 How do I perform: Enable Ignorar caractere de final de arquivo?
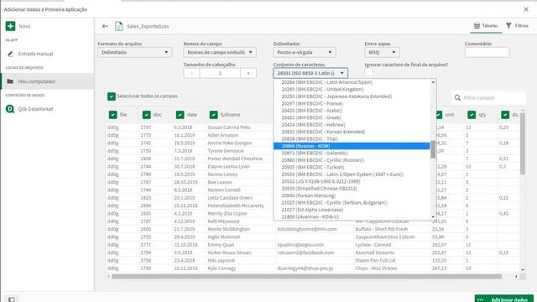368,73
